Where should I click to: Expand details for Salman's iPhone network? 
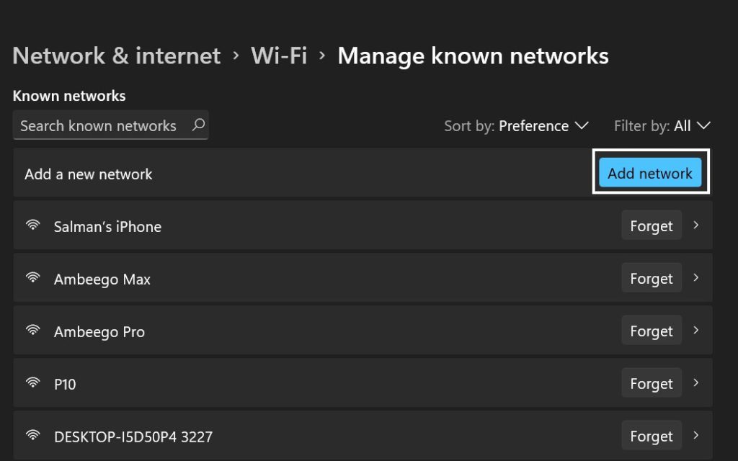pos(697,225)
